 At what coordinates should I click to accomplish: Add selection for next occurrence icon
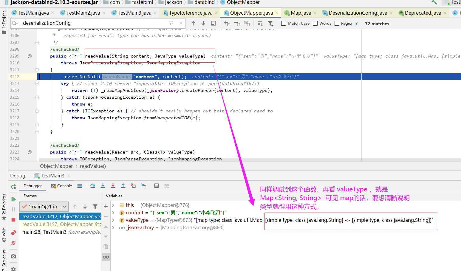227,23
